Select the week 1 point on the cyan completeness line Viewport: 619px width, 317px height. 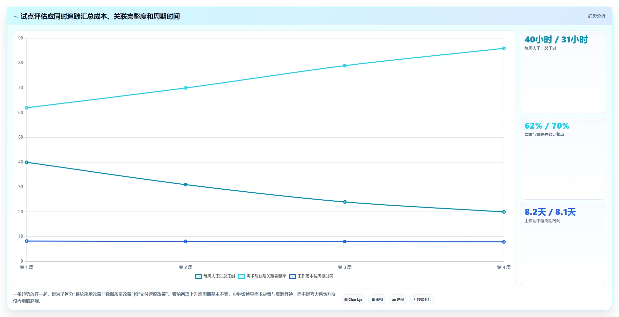click(x=27, y=108)
